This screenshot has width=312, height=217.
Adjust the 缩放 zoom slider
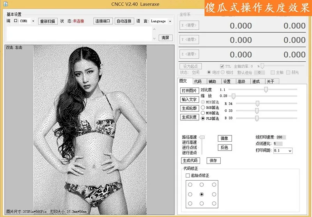coord(233,96)
